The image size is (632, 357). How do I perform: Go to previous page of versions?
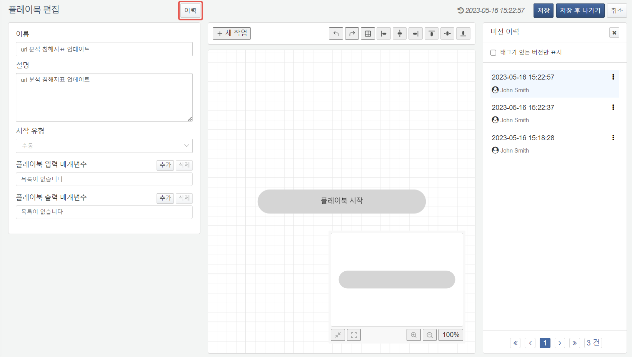(530, 343)
